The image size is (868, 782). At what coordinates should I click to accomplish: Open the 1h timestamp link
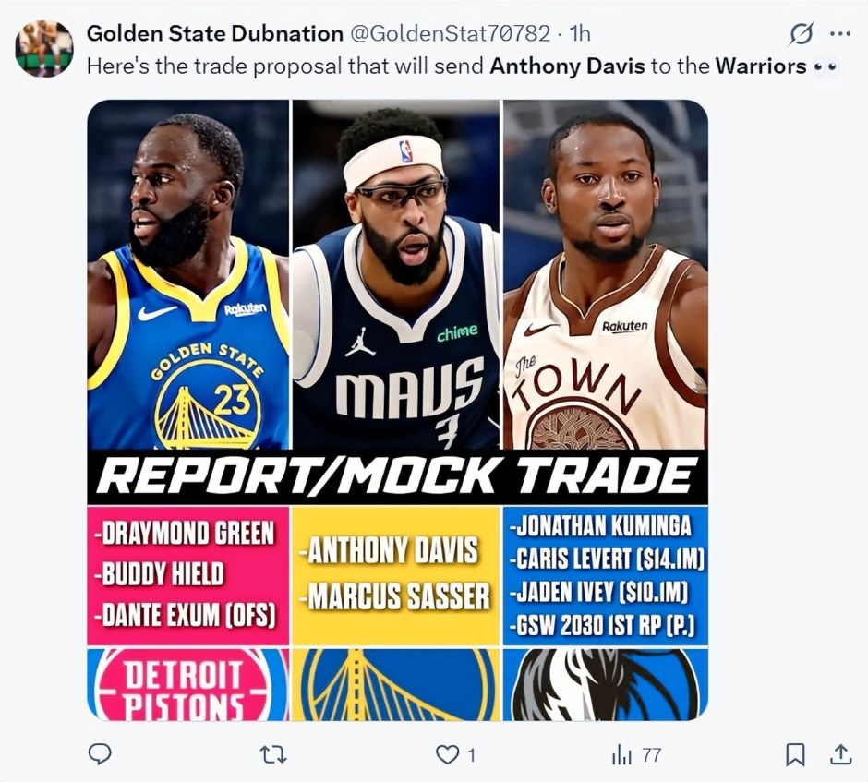point(580,34)
